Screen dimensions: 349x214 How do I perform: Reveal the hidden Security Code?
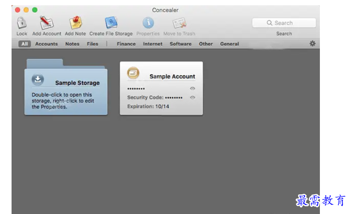coord(193,97)
